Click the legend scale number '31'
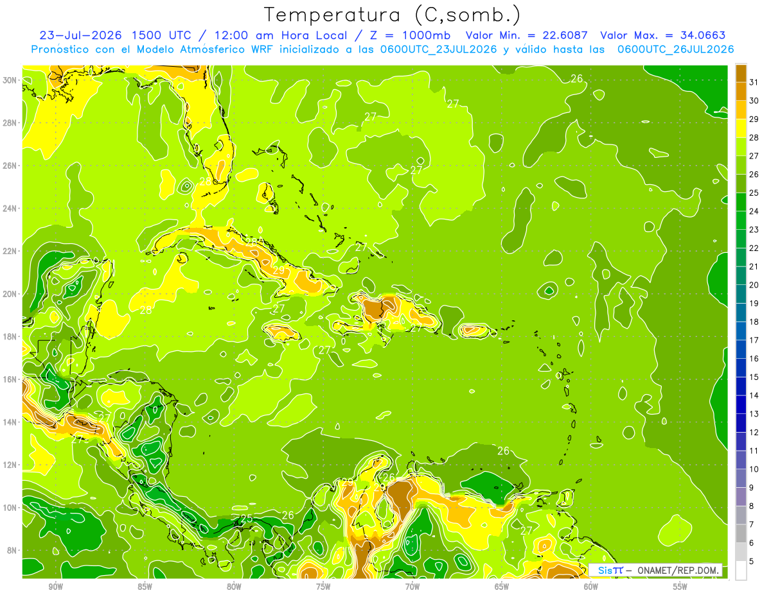The height and width of the screenshot is (595, 771). (x=754, y=82)
